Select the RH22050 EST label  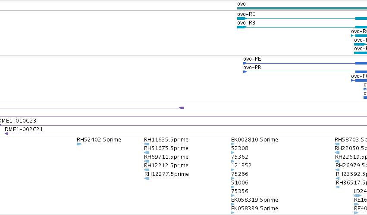351,148
